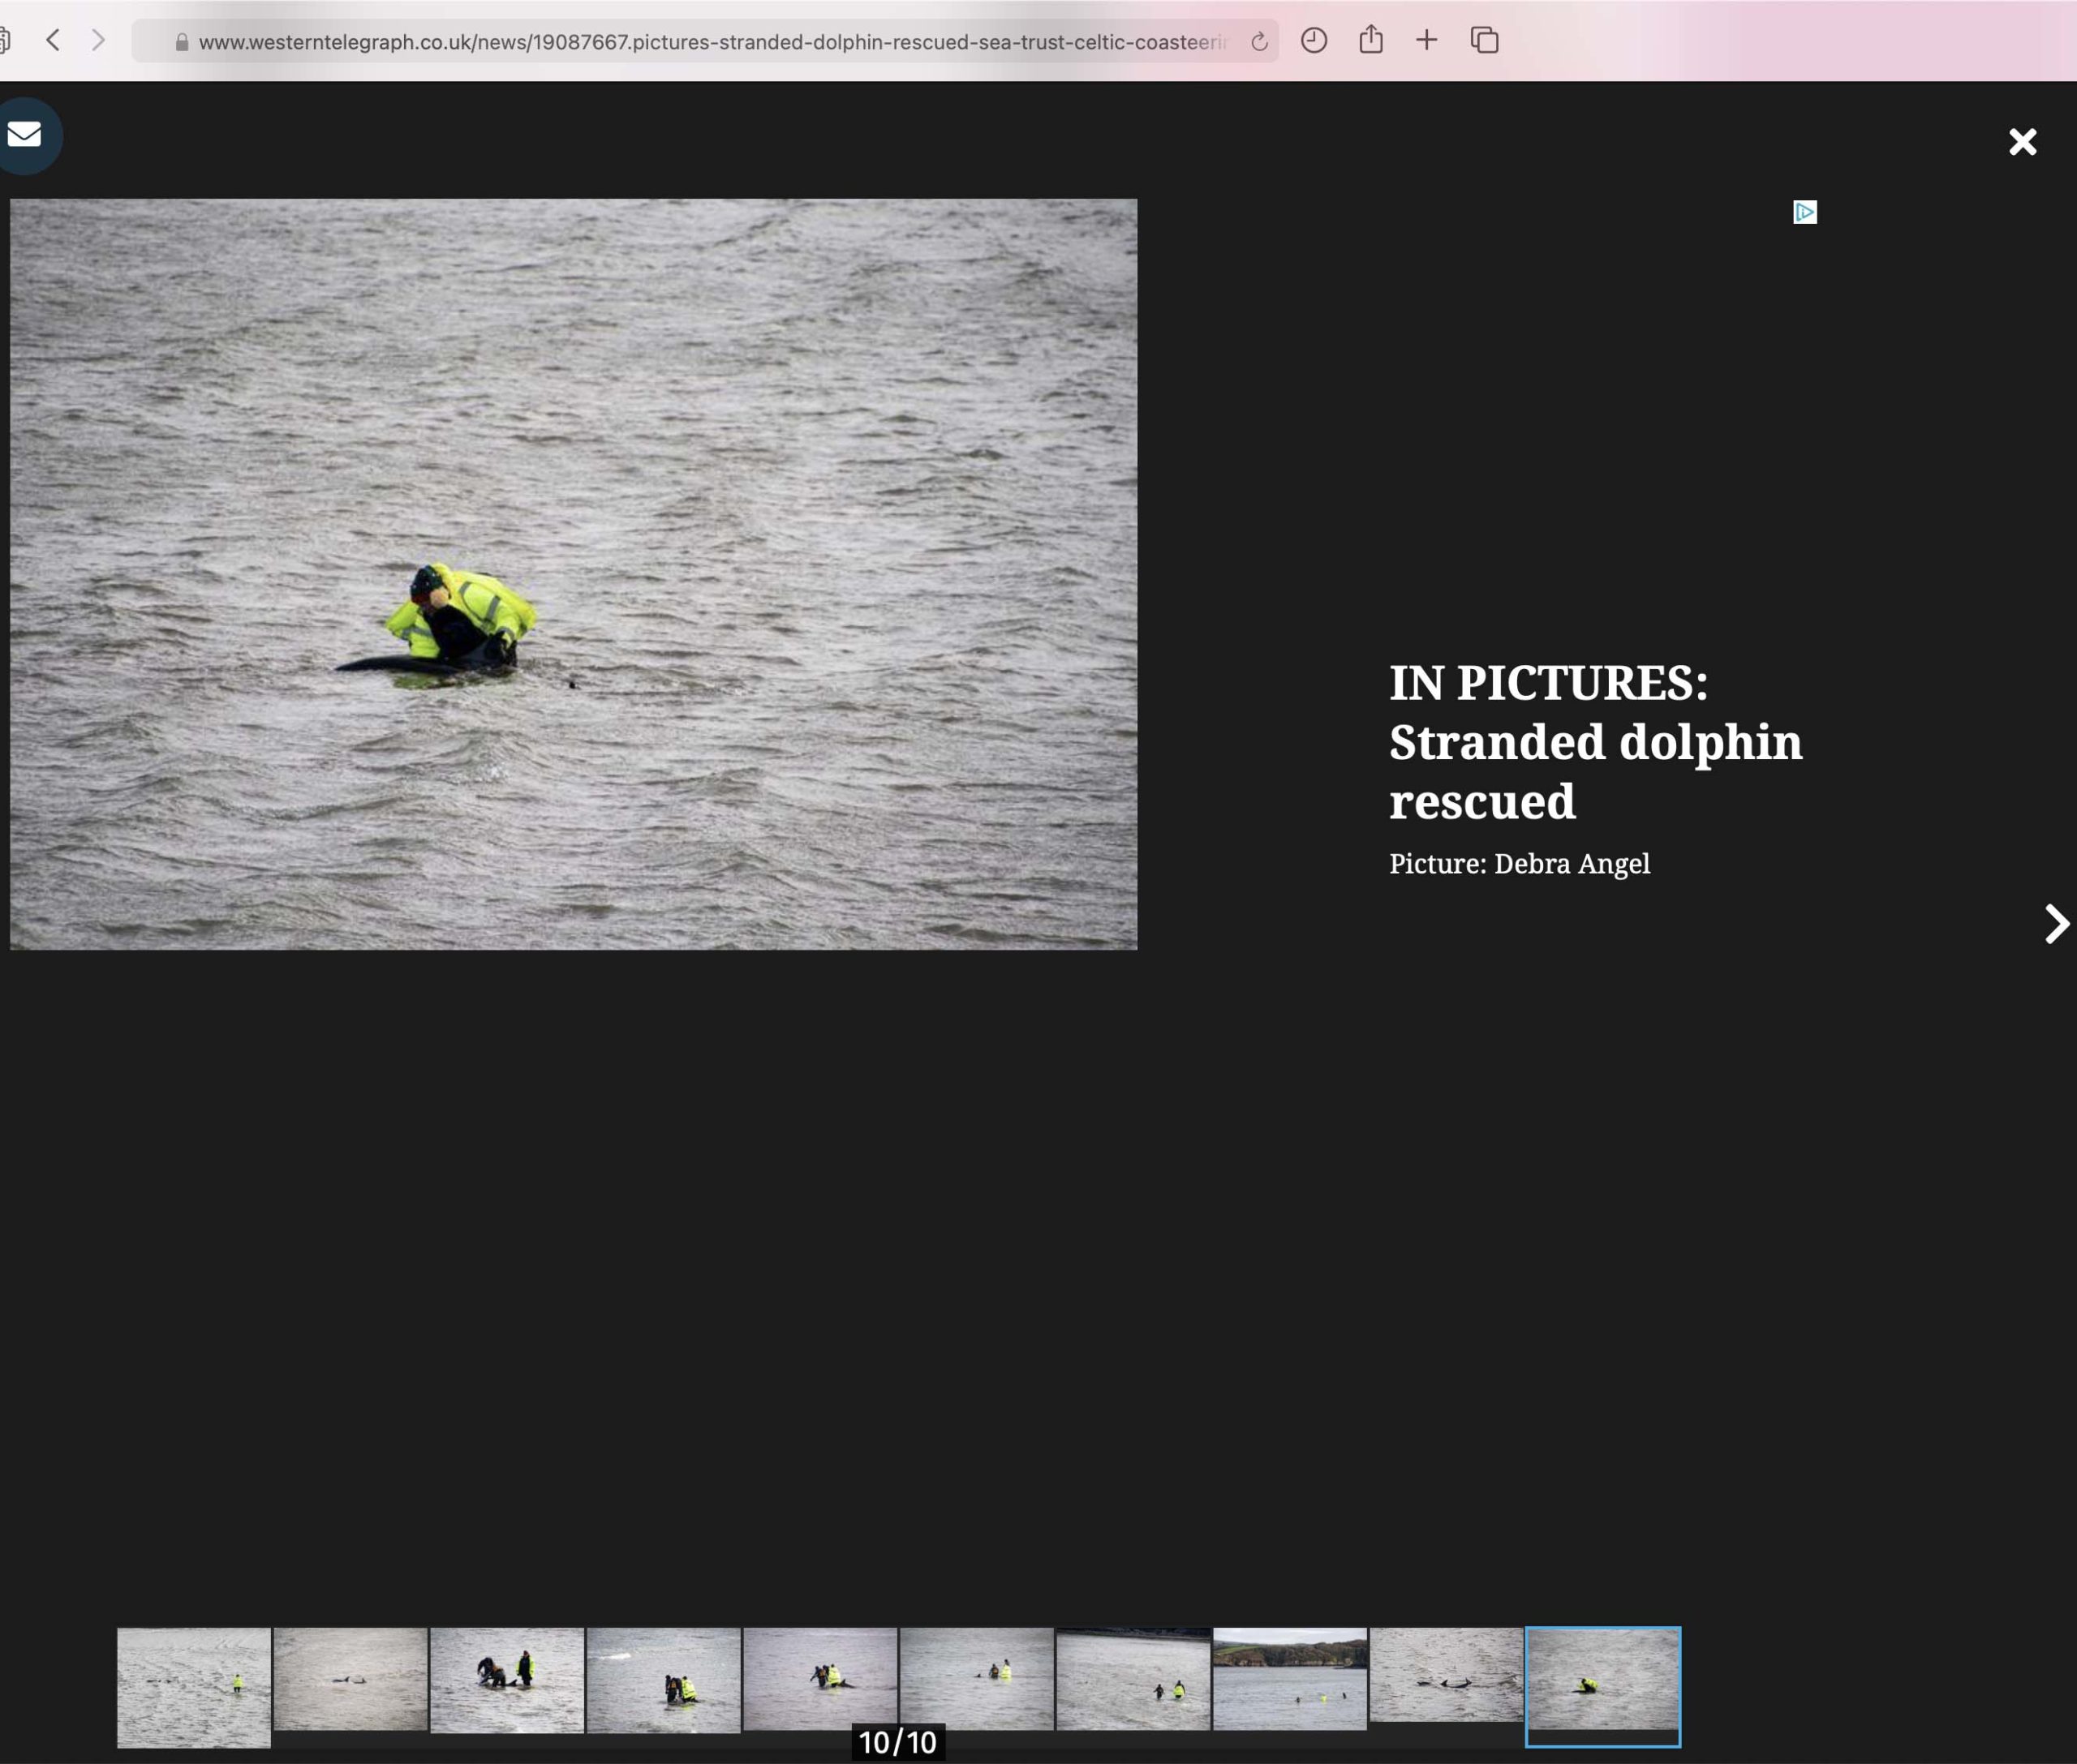This screenshot has height=1764, width=2077.
Task: Select thumbnail showing dolphin alone in water
Action: coord(350,1679)
